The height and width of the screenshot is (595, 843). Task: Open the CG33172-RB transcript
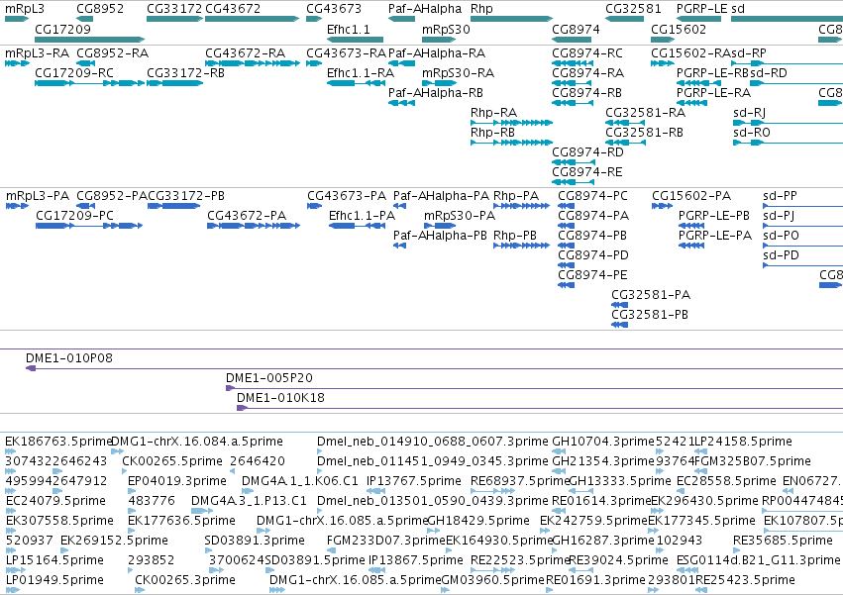pyautogui.click(x=174, y=83)
